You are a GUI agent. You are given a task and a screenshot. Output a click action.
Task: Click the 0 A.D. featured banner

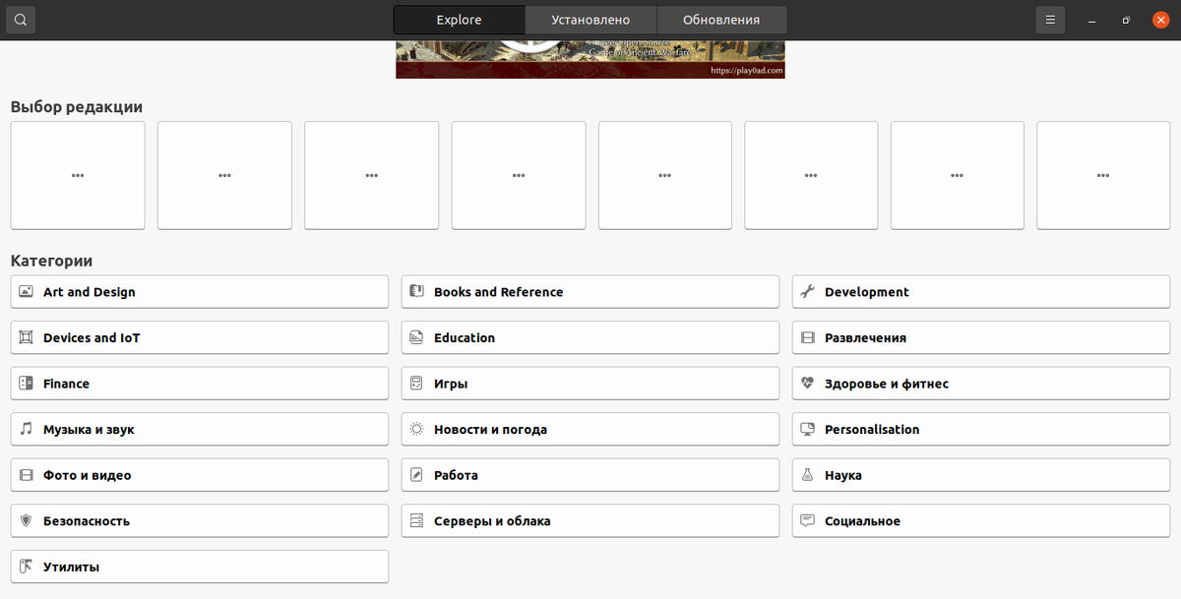(x=590, y=59)
